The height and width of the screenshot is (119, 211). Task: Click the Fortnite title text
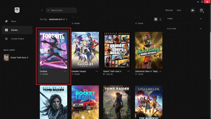[43, 71]
